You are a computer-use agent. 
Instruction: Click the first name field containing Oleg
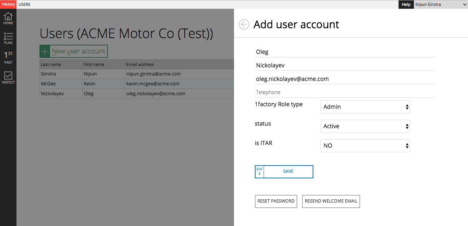coord(345,52)
